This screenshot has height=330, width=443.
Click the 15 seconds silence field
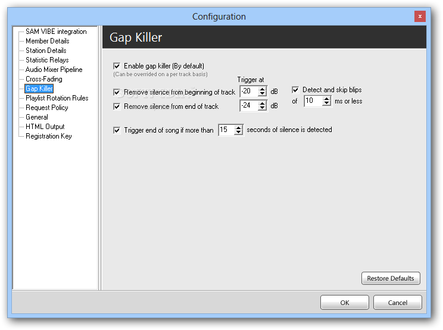[226, 130]
